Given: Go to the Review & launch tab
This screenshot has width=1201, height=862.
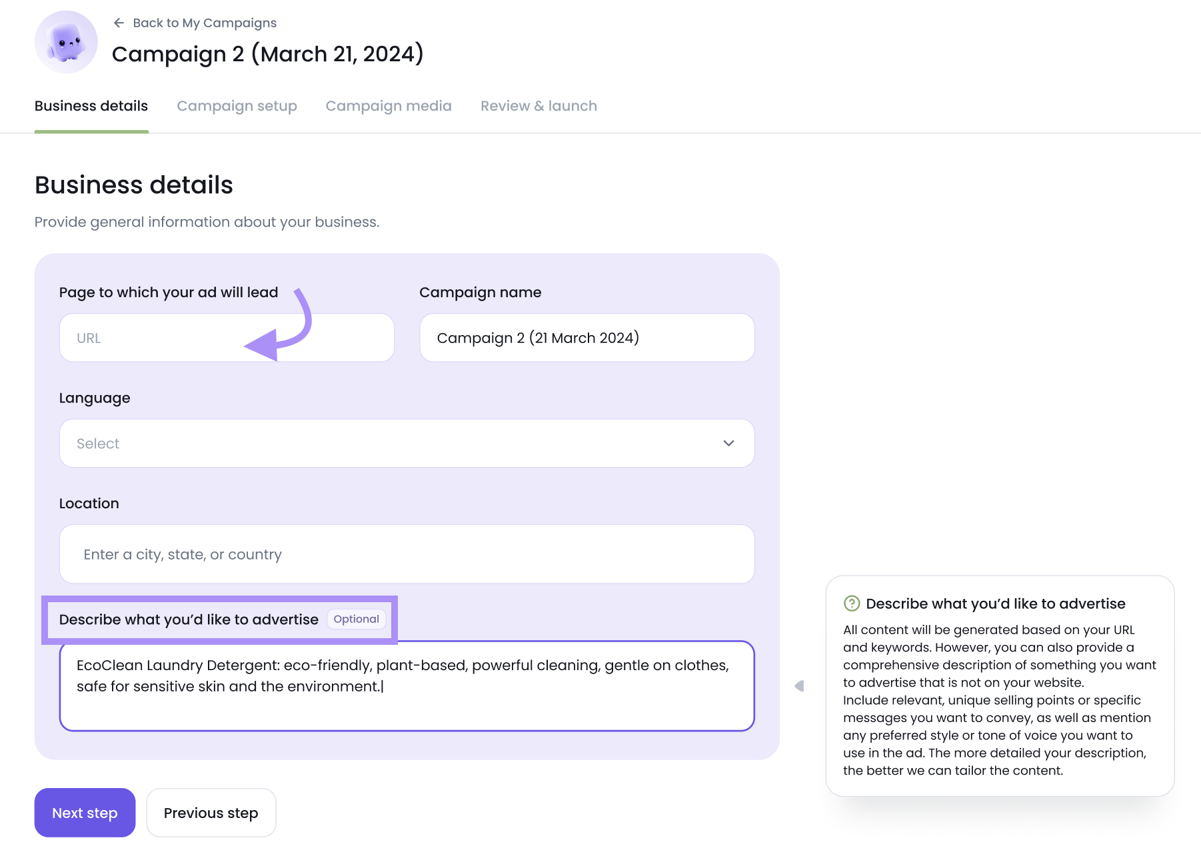Looking at the screenshot, I should (539, 106).
